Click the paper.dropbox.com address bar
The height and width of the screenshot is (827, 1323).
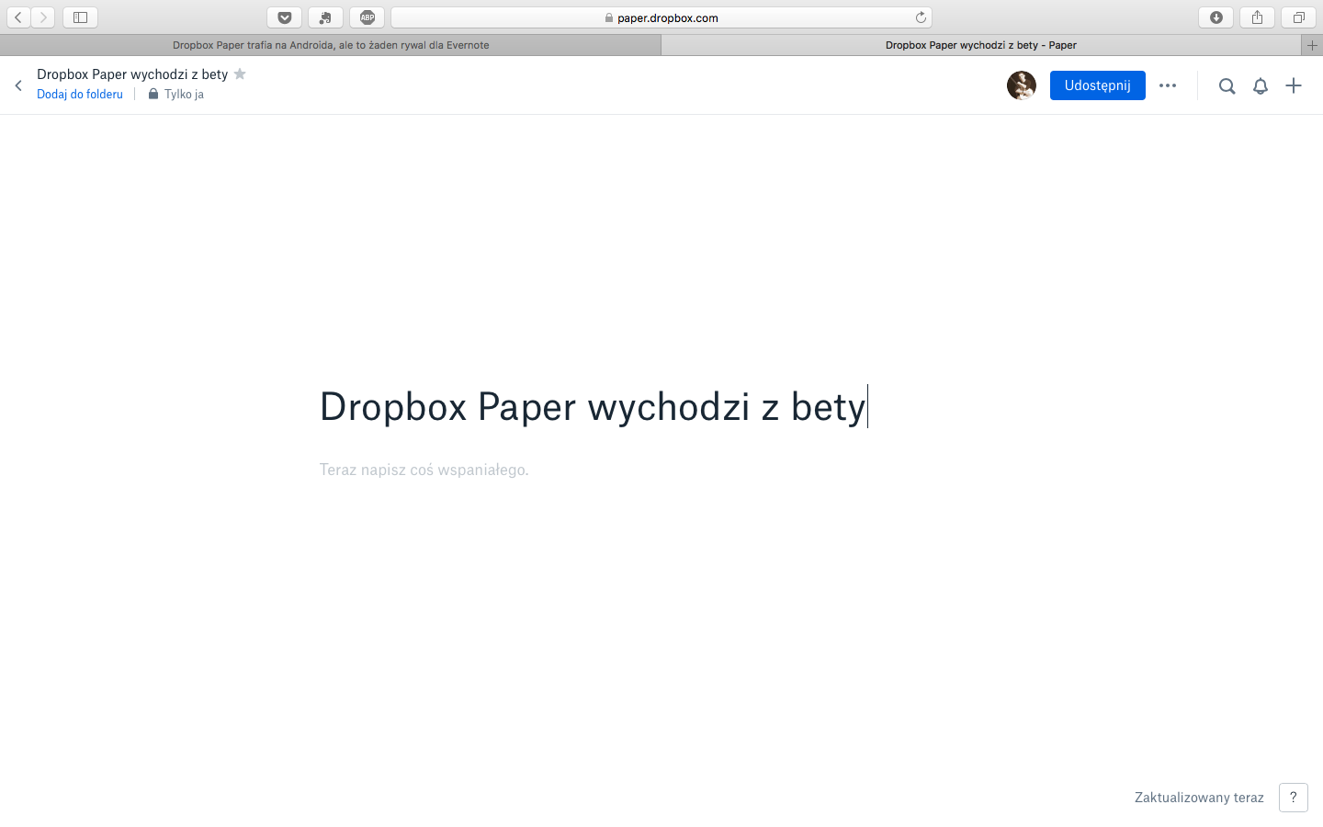661,17
